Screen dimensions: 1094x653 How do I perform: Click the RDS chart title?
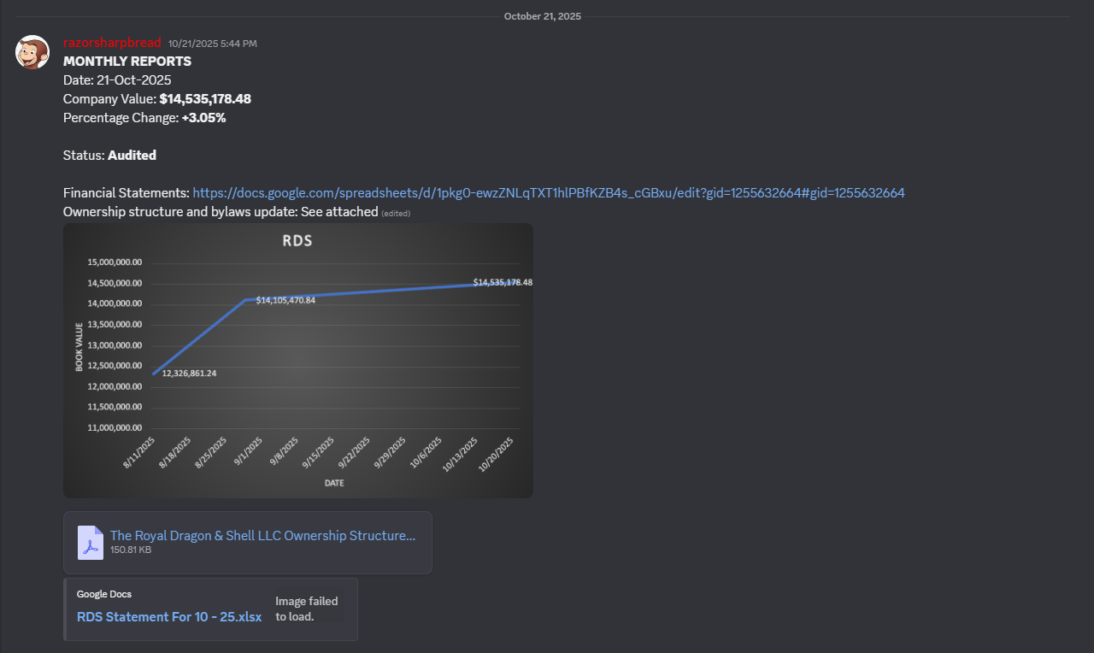[297, 241]
